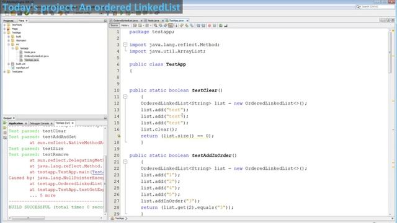Switch editor to History view
The image size is (397, 223).
125,25
